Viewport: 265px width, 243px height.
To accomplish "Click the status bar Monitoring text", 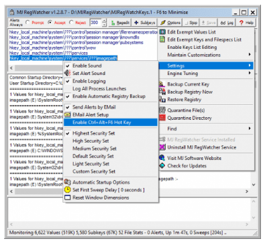I will coord(117,232).
